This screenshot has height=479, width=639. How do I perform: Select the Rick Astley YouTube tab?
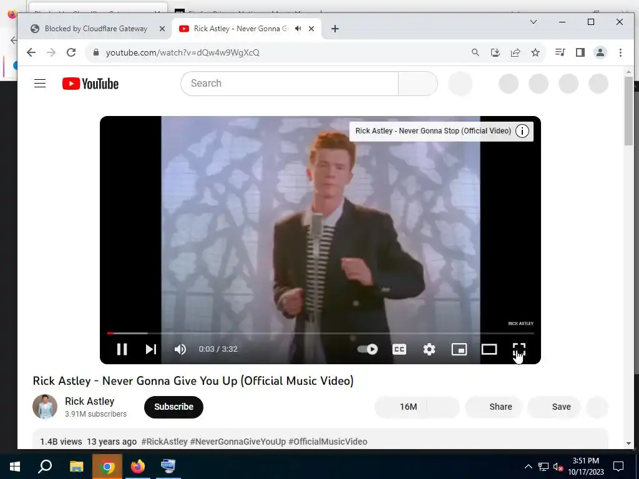pyautogui.click(x=240, y=29)
